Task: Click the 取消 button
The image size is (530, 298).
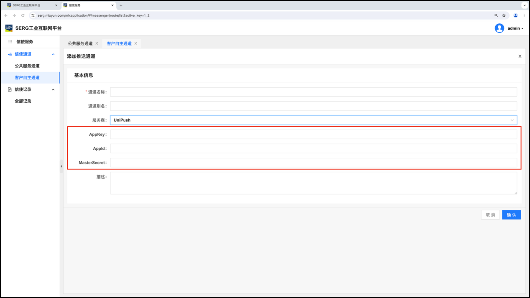Action: click(490, 215)
